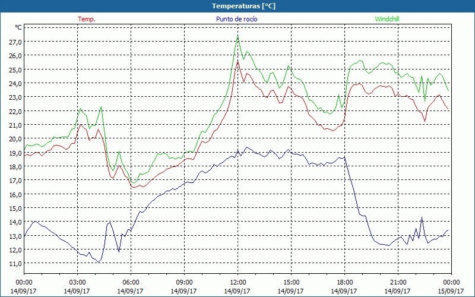
Task: Click the 12,0 value on the temperature axis
Action: (15, 249)
